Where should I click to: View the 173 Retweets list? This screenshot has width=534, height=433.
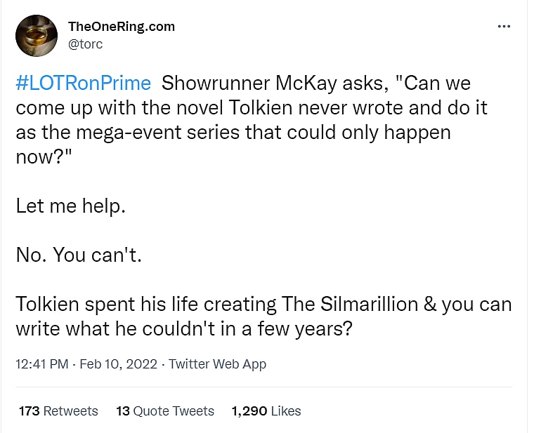(58, 411)
